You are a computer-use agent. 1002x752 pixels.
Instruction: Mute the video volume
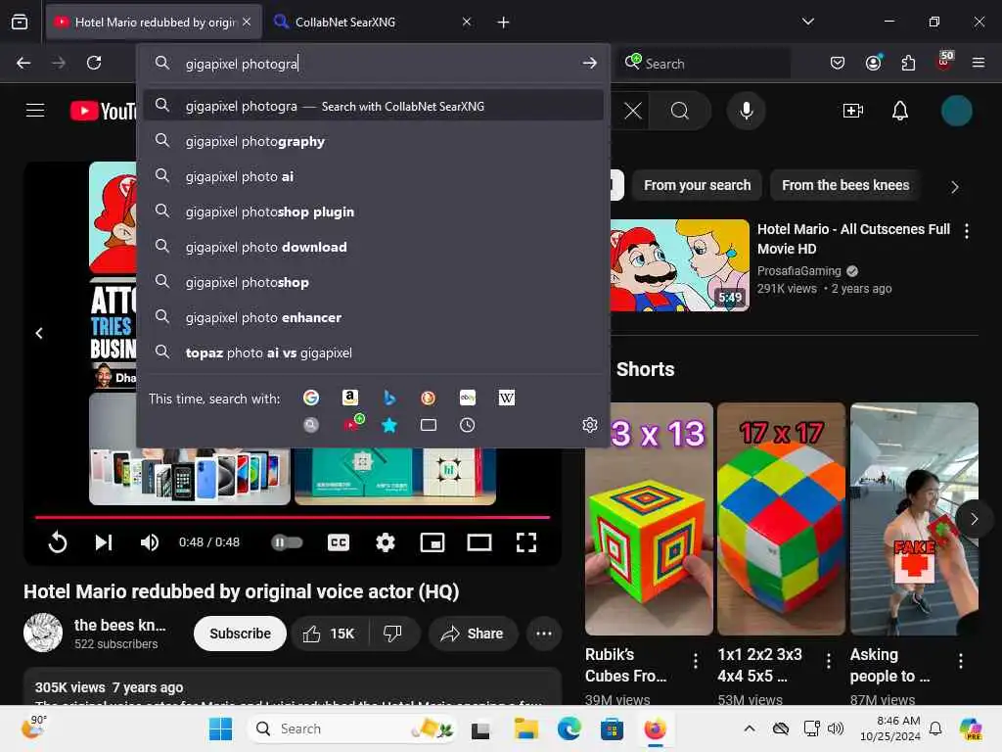pos(150,542)
